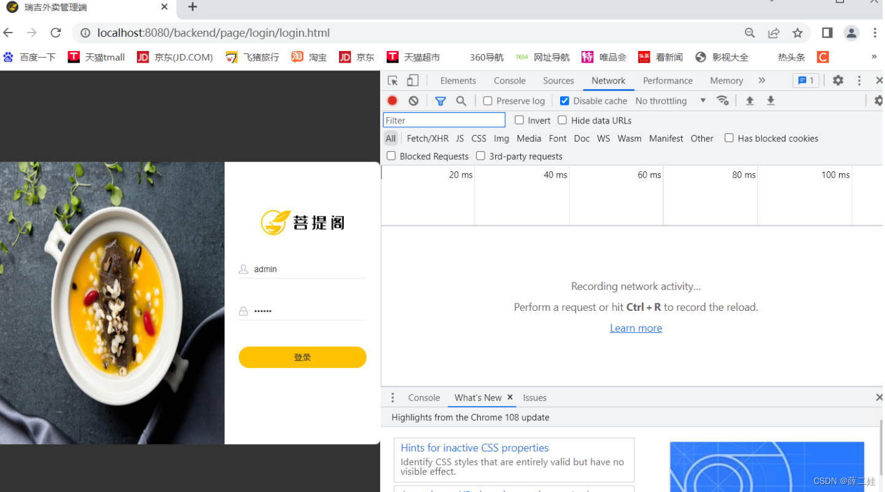Screen dimensions: 885x492
Task: Filter requests by JS
Action: point(460,138)
